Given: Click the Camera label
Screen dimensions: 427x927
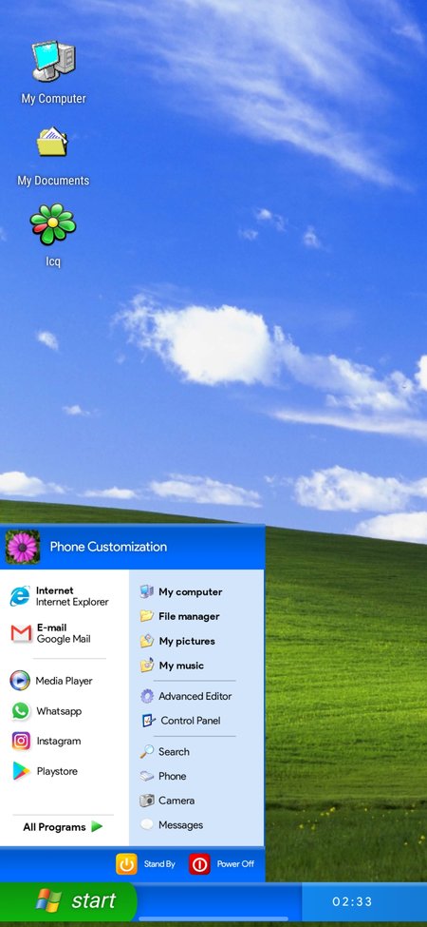Looking at the screenshot, I should coord(176,801).
